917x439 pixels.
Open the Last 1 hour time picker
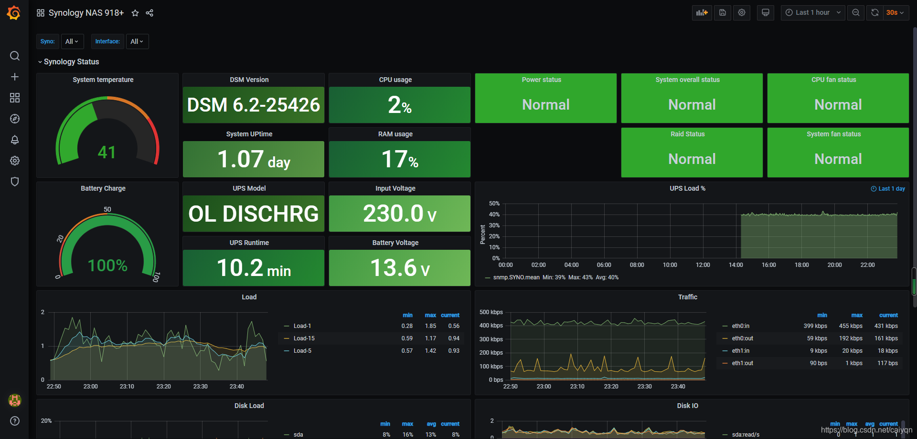pos(813,13)
